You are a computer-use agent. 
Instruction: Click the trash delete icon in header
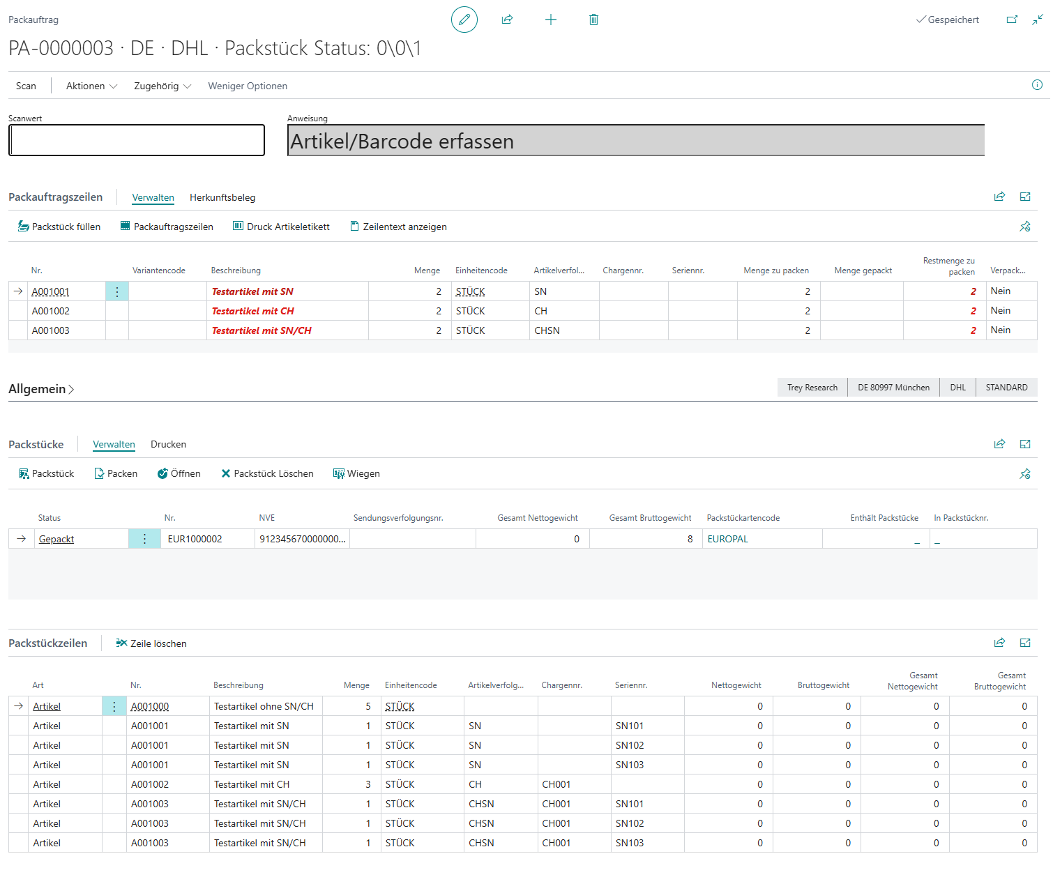point(593,20)
